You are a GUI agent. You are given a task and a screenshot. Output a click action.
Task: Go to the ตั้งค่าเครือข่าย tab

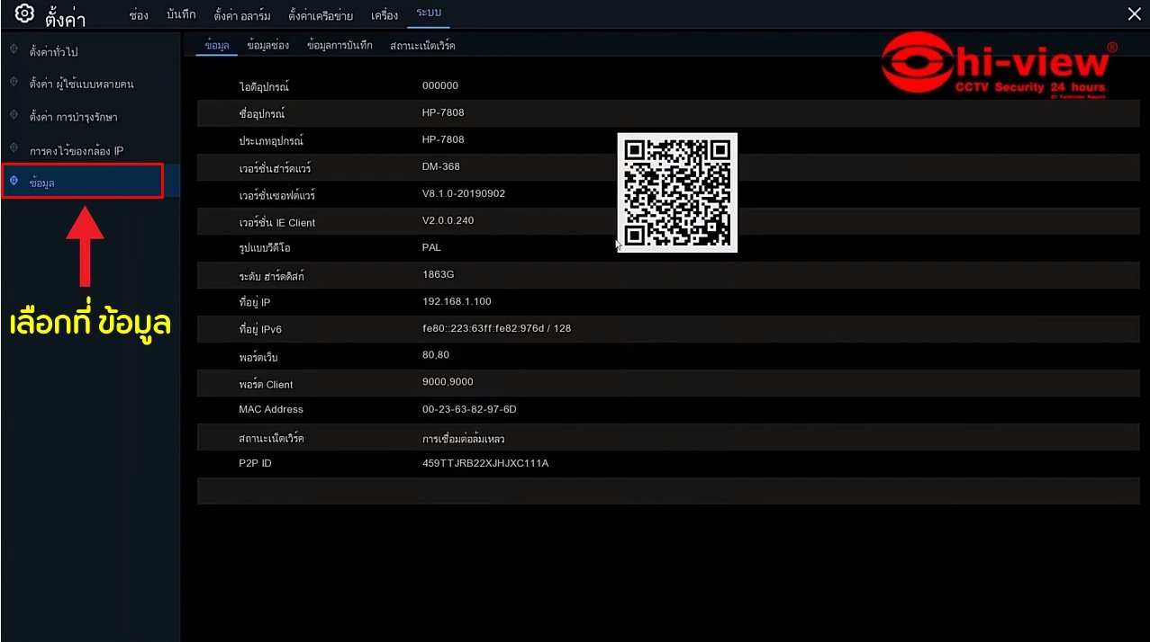point(321,15)
